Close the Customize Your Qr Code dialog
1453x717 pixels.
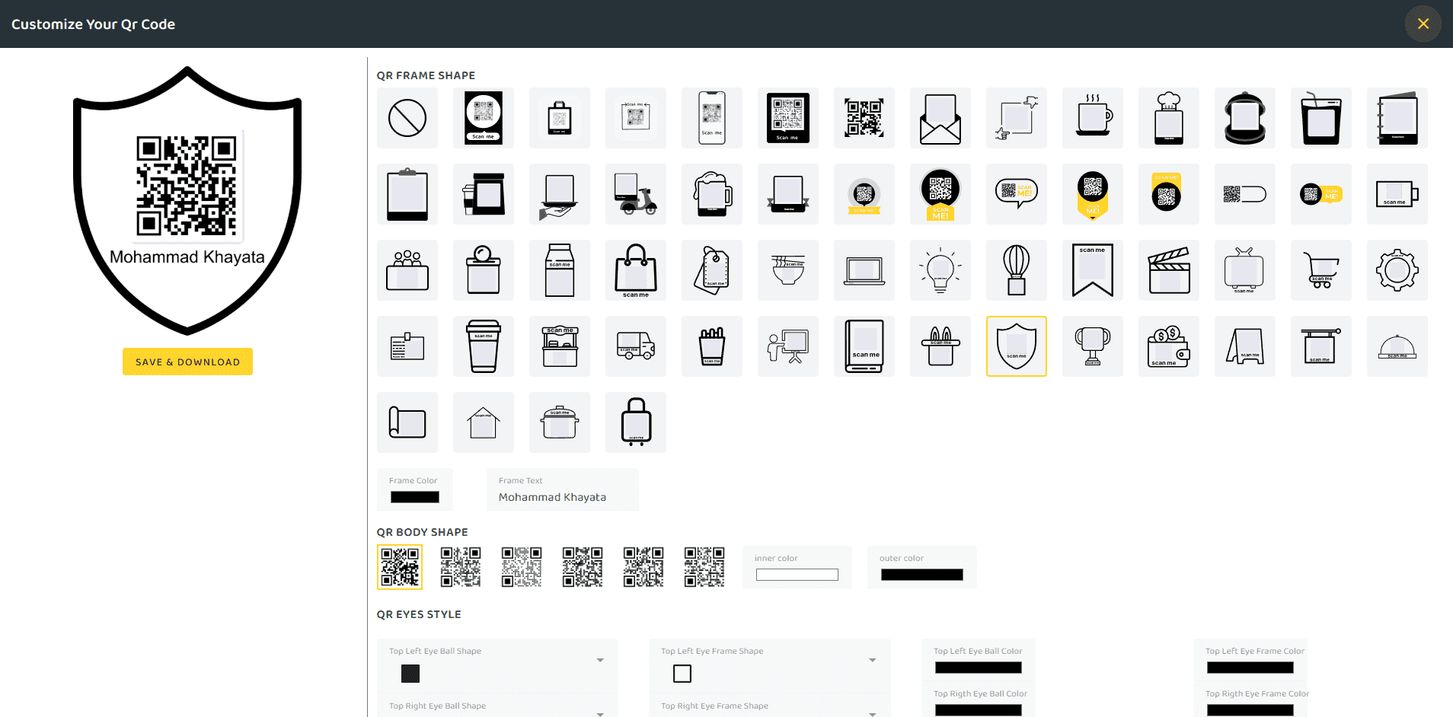pos(1423,24)
